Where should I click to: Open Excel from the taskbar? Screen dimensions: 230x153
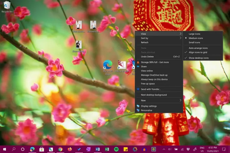click(x=107, y=149)
